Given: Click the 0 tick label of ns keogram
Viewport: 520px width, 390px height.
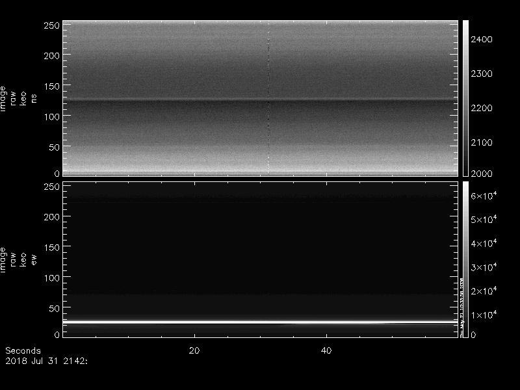Looking at the screenshot, I should pos(57,174).
